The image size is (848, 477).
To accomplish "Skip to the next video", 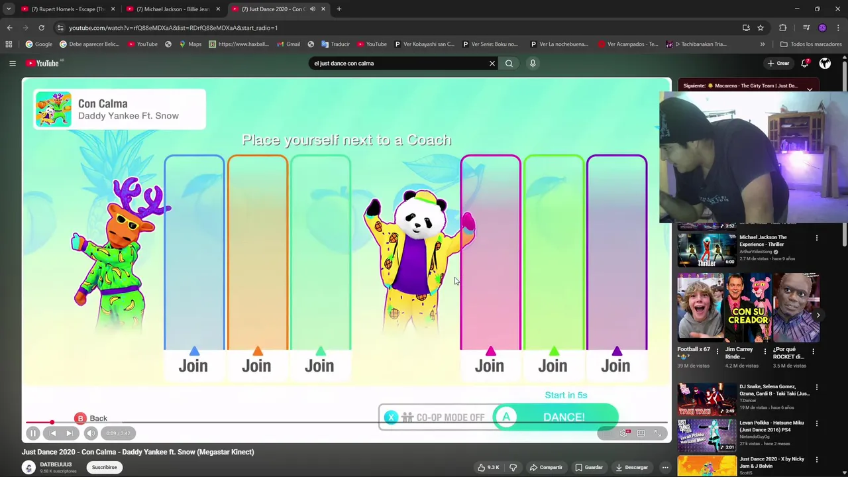I will [x=69, y=433].
